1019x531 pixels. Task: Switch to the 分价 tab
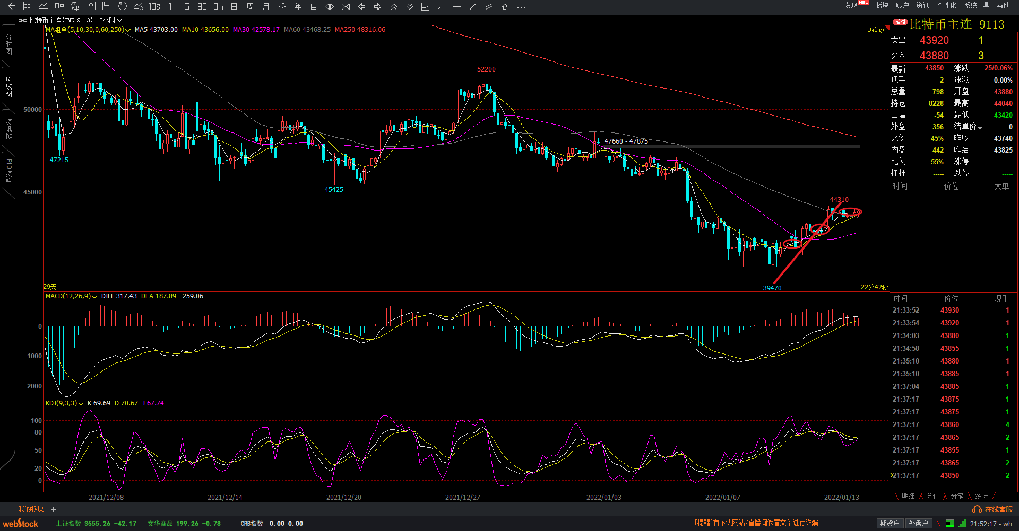click(x=932, y=496)
